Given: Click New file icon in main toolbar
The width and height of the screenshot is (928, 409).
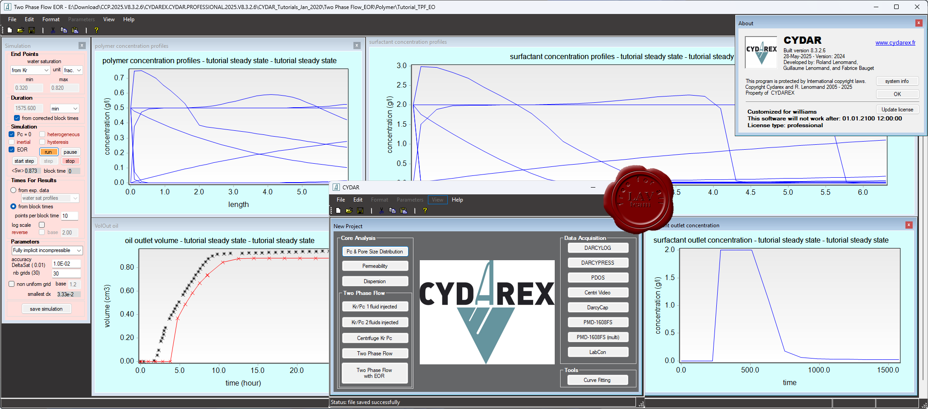Looking at the screenshot, I should point(9,30).
